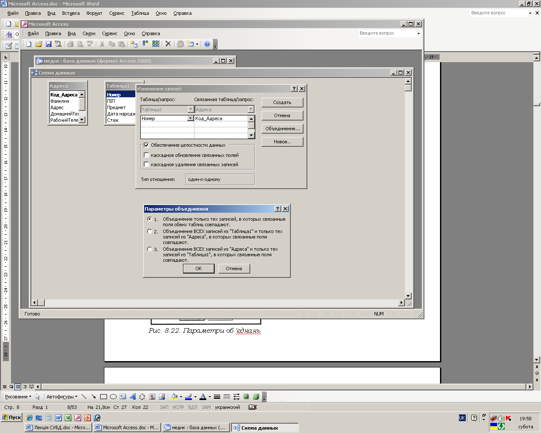
Task: Click the Insert Picture icon
Action: point(162,397)
